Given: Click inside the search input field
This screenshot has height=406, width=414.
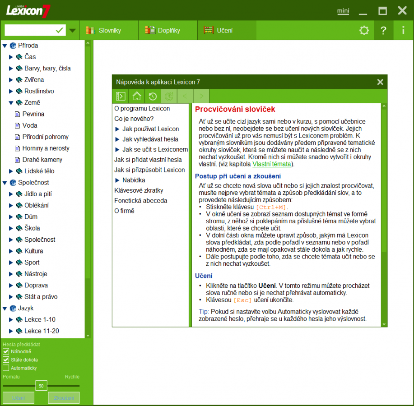Looking at the screenshot, I should [32, 30].
